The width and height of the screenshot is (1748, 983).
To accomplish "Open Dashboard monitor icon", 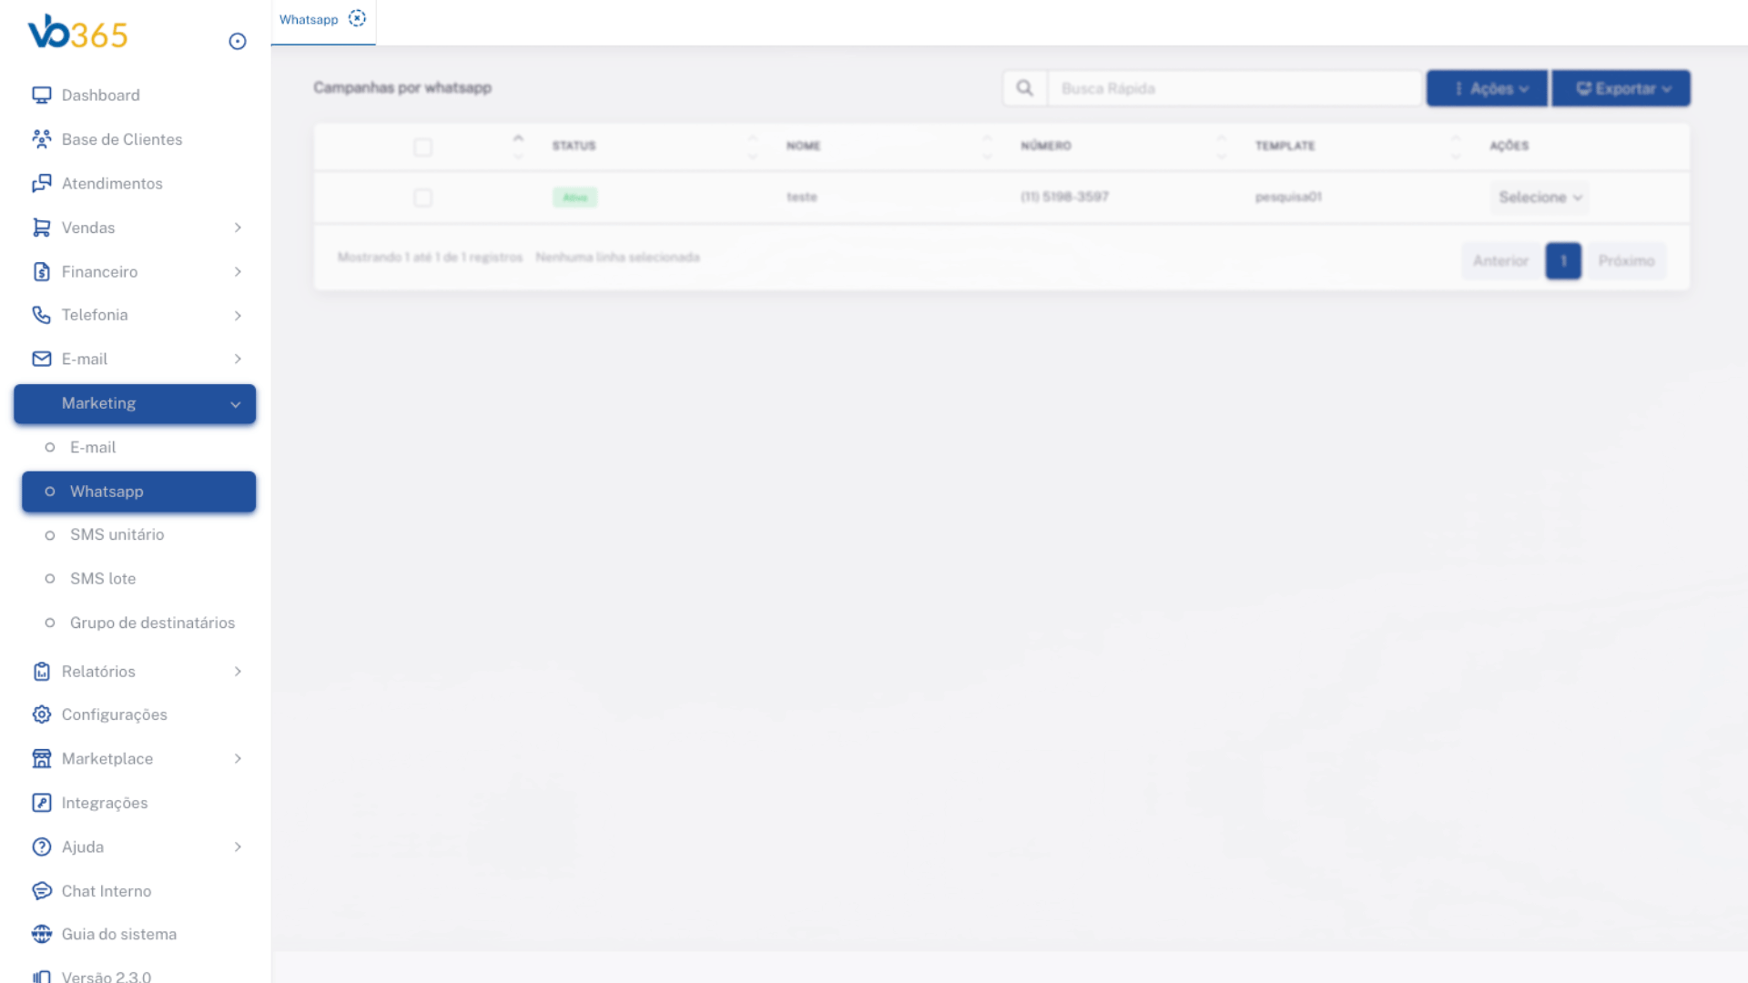I will (x=42, y=95).
